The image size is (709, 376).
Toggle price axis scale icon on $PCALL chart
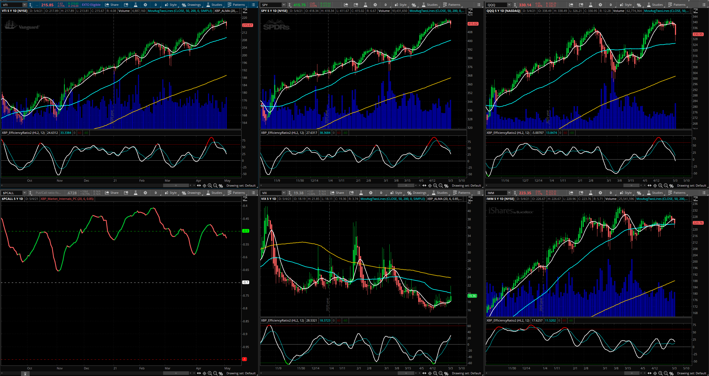point(245,199)
